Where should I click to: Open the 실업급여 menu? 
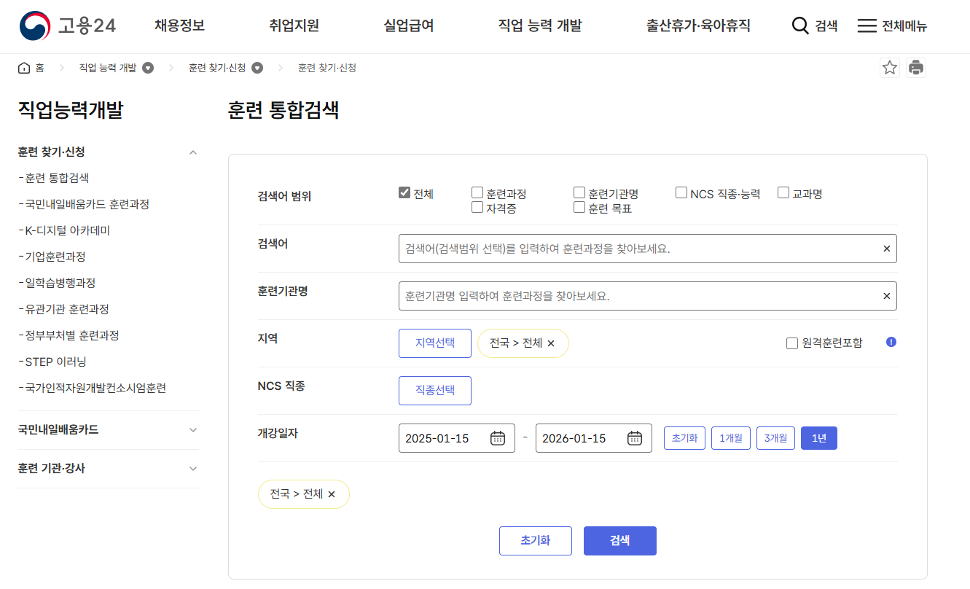[407, 24]
